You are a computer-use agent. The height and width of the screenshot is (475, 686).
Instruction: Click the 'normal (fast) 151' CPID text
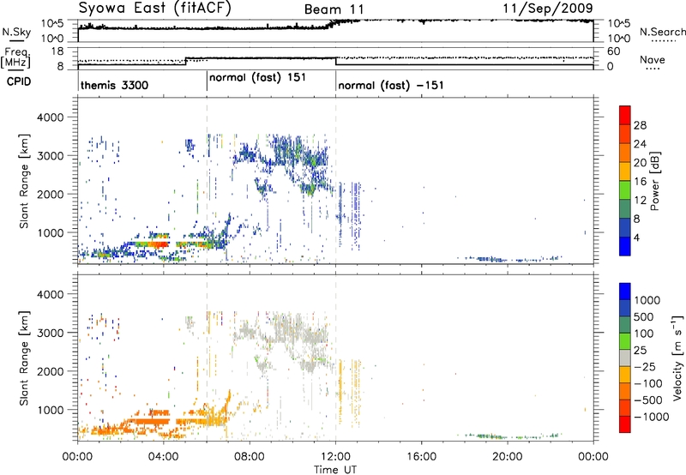pos(257,78)
